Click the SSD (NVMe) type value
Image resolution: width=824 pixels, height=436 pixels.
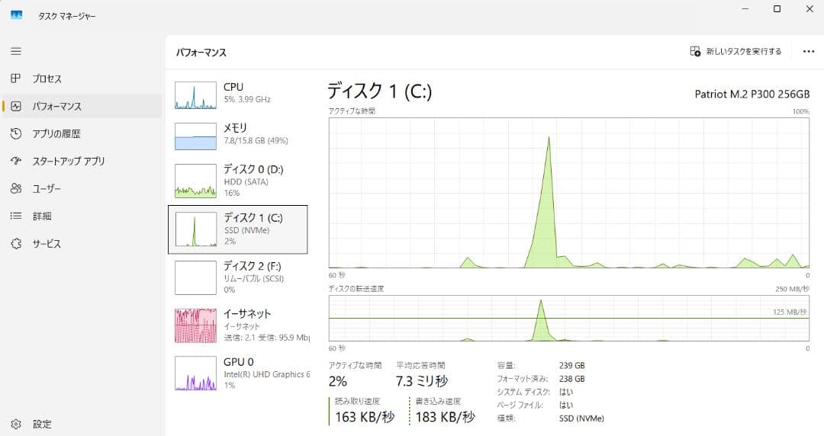(581, 418)
